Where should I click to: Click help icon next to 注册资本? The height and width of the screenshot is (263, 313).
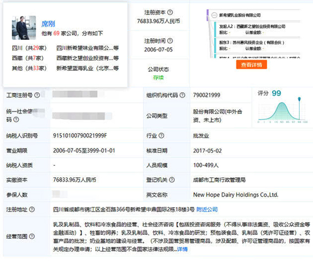(x=170, y=12)
